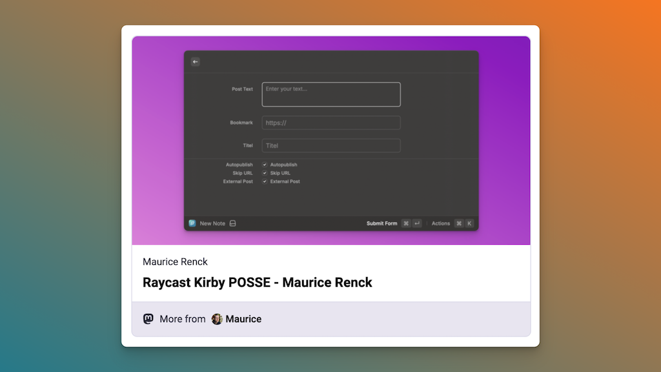This screenshot has height=372, width=661.
Task: Click the Submit Form button
Action: click(x=382, y=223)
